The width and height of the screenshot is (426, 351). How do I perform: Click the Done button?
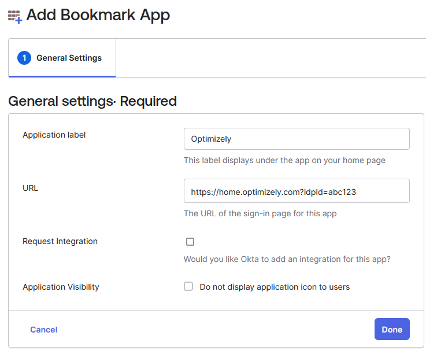tap(392, 329)
